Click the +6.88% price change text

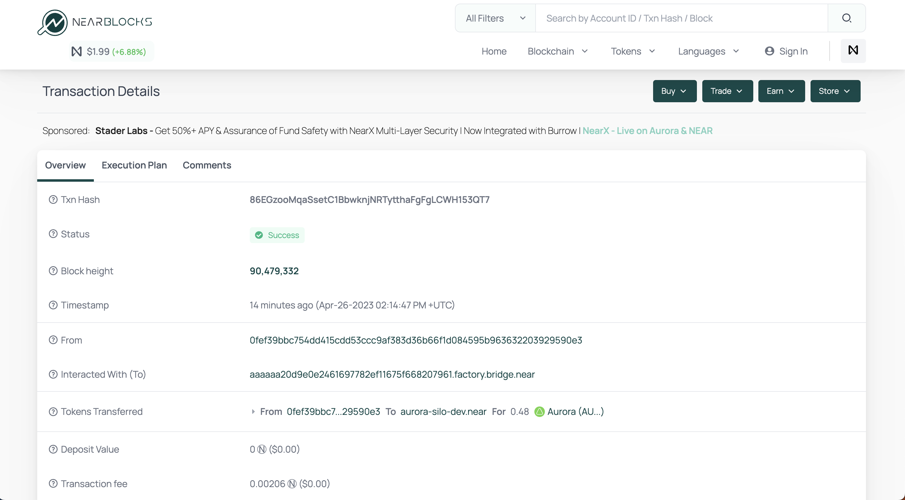(x=129, y=52)
